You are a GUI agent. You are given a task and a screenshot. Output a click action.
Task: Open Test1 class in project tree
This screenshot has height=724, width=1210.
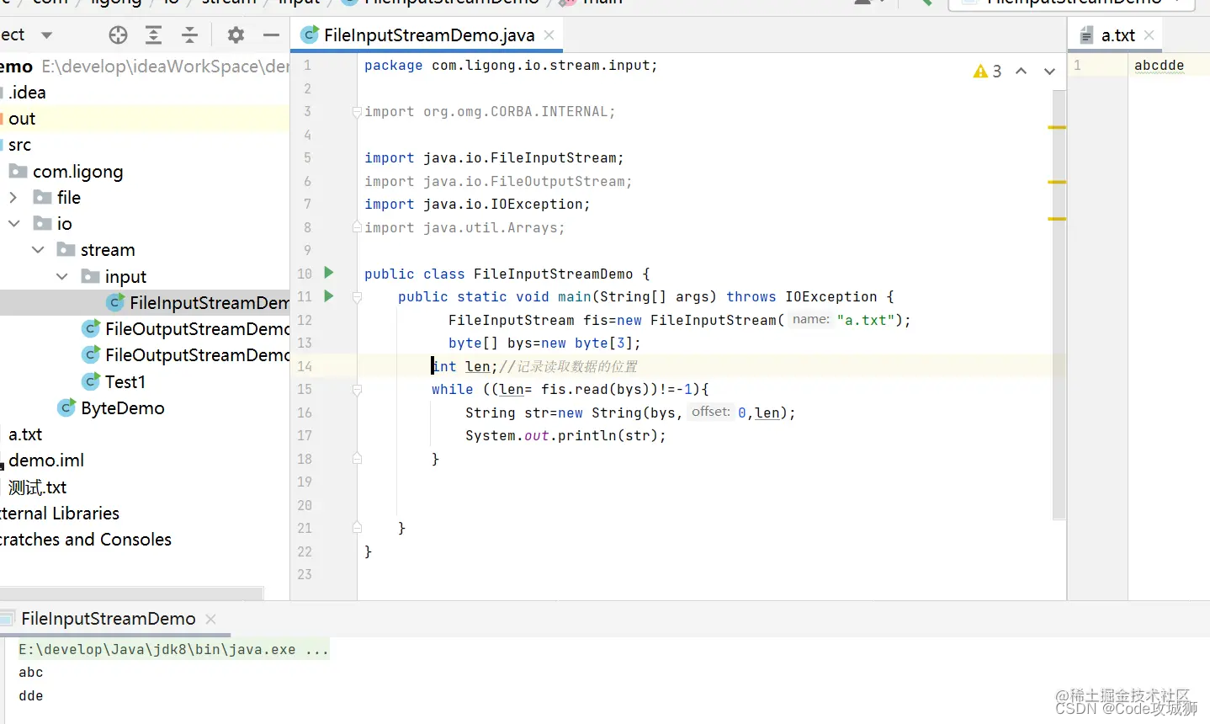click(x=125, y=381)
